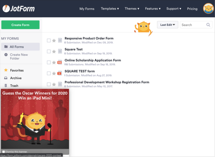This screenshot has height=157, width=215.
Task: Expand the Support menu
Action: 174,9
